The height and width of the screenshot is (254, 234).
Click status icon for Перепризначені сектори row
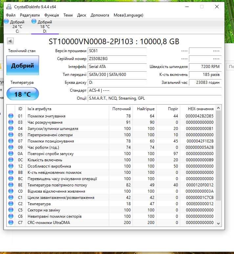point(11,135)
